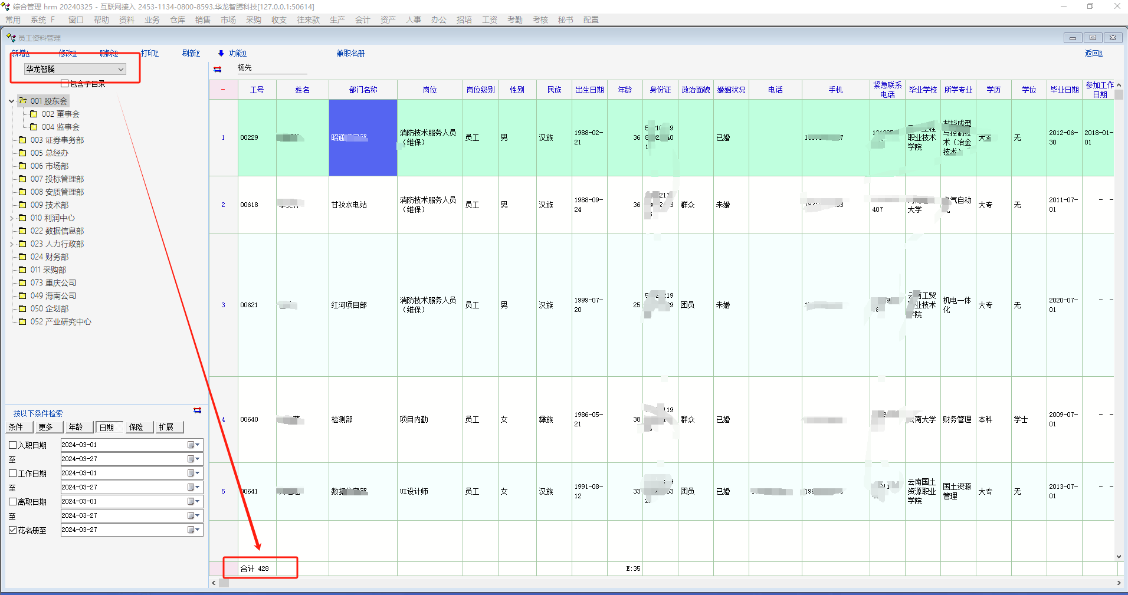
Task: Enable the 包含子目录 checkbox
Action: (x=65, y=84)
